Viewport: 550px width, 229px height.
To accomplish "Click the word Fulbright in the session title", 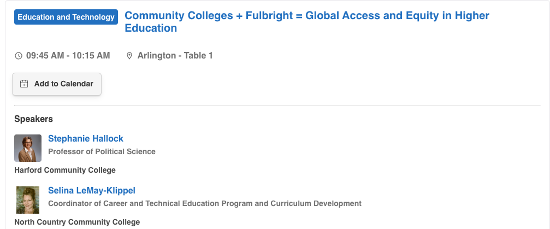I will click(x=272, y=15).
